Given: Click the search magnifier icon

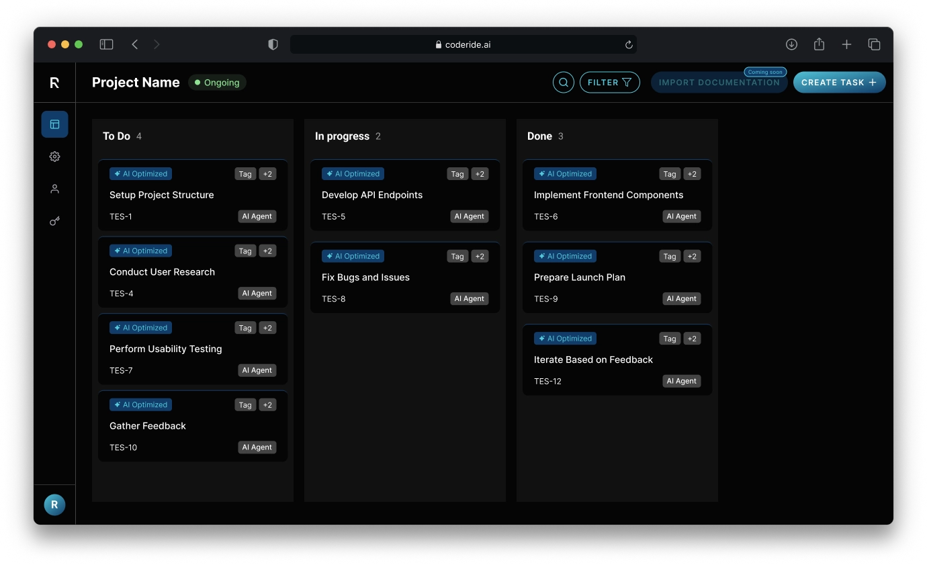Looking at the screenshot, I should tap(564, 83).
